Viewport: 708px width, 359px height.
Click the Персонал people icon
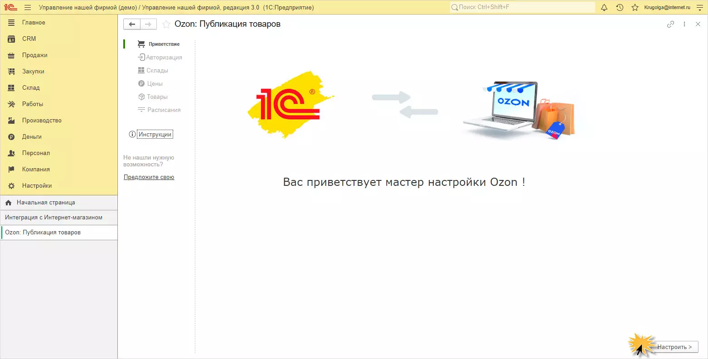click(12, 153)
